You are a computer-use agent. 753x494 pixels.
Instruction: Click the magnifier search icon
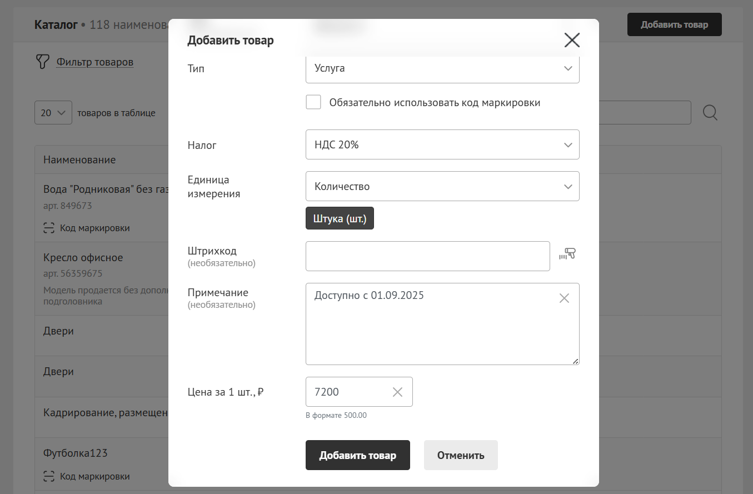(710, 113)
